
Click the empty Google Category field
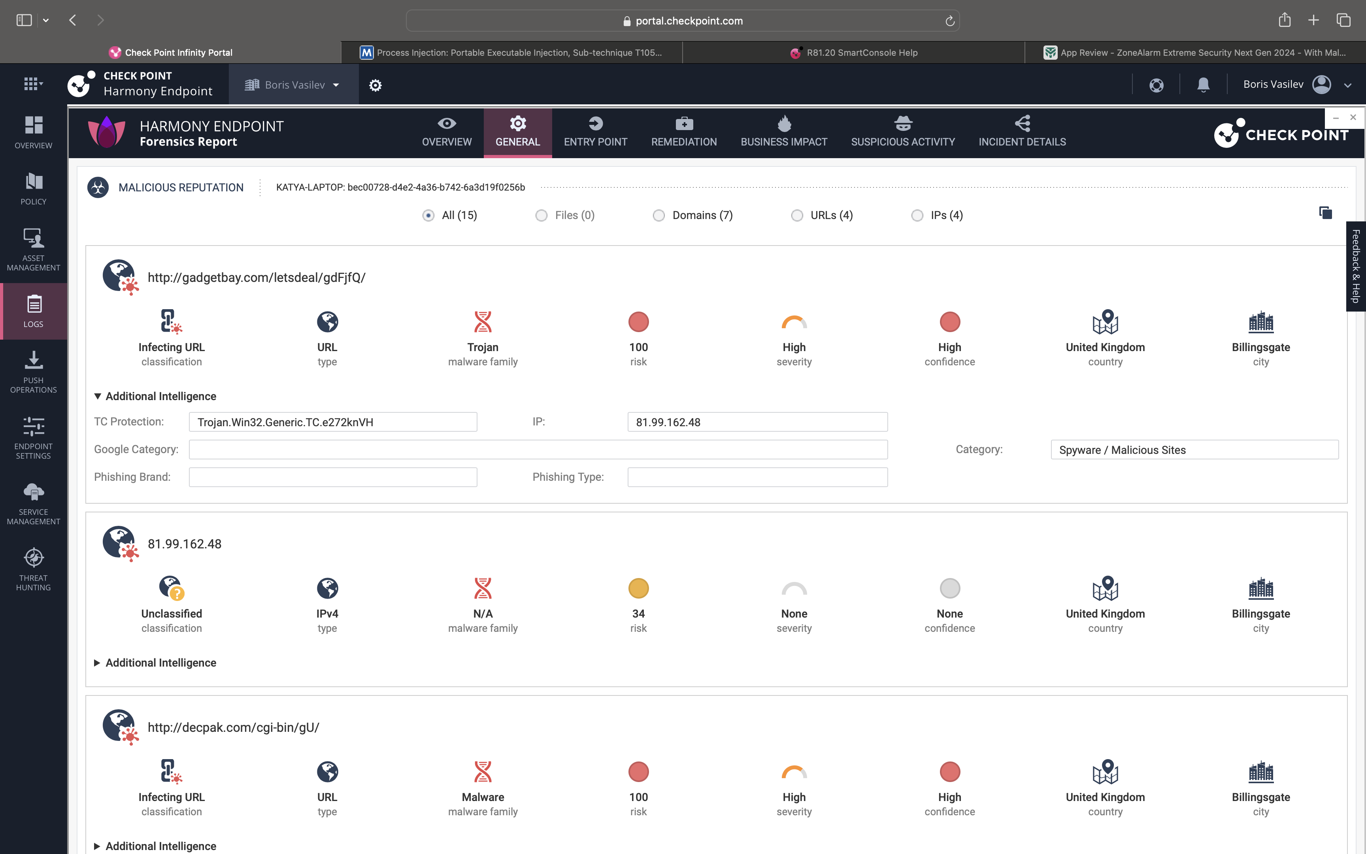tap(538, 450)
